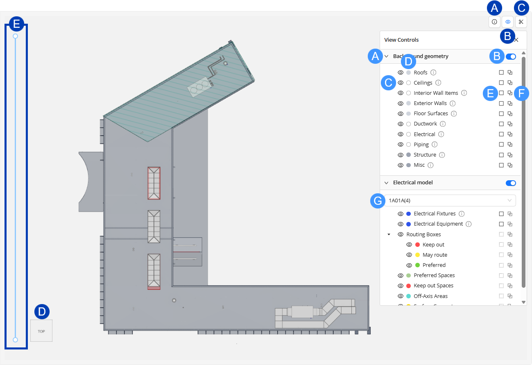The image size is (532, 365).
Task: Open info icon next to Ductwork
Action: click(x=443, y=124)
